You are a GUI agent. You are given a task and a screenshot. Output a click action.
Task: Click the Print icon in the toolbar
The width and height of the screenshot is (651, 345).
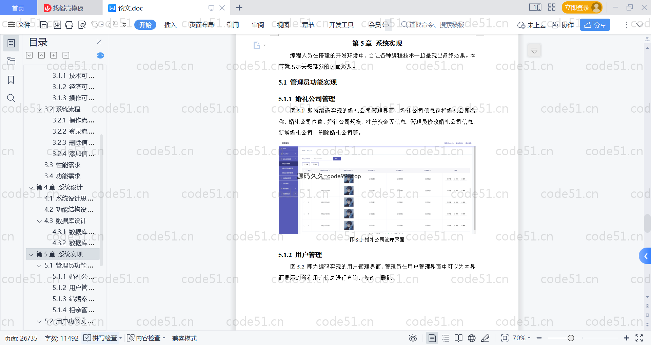click(x=69, y=25)
